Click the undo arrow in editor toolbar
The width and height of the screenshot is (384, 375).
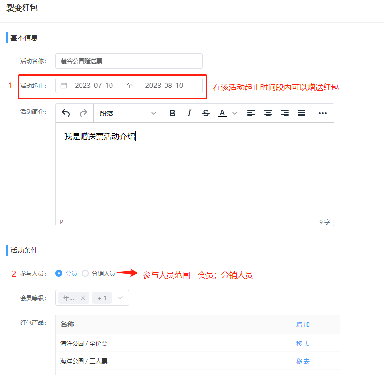(x=66, y=113)
